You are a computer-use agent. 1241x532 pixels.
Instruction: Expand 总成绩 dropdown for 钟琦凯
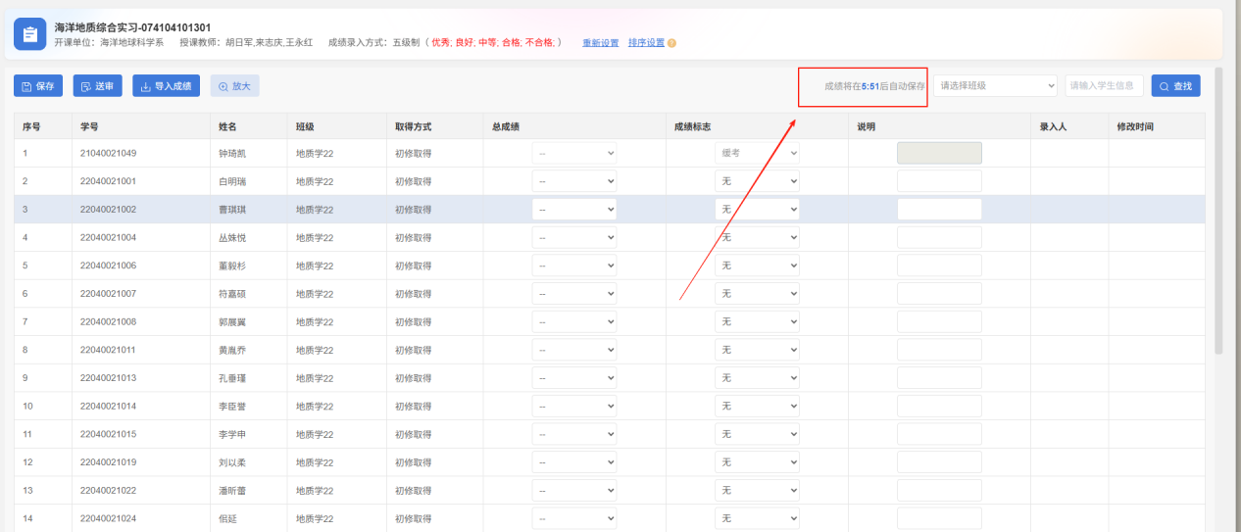(574, 154)
